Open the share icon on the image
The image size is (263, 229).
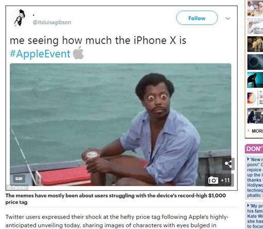coord(228,164)
